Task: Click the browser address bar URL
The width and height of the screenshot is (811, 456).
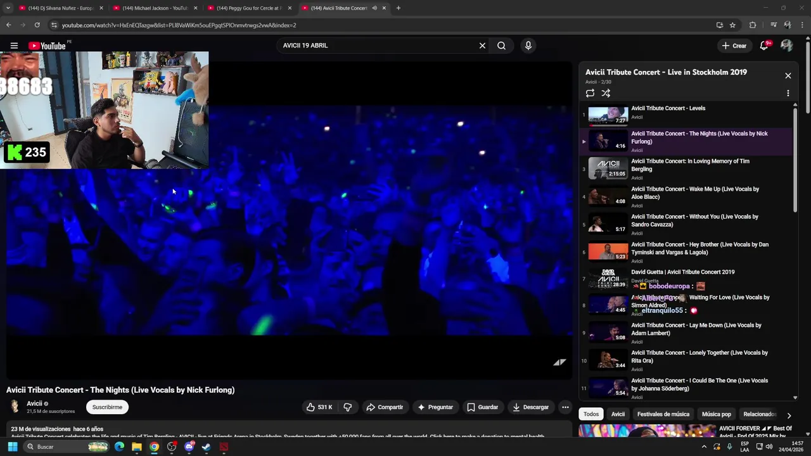Action: [179, 25]
